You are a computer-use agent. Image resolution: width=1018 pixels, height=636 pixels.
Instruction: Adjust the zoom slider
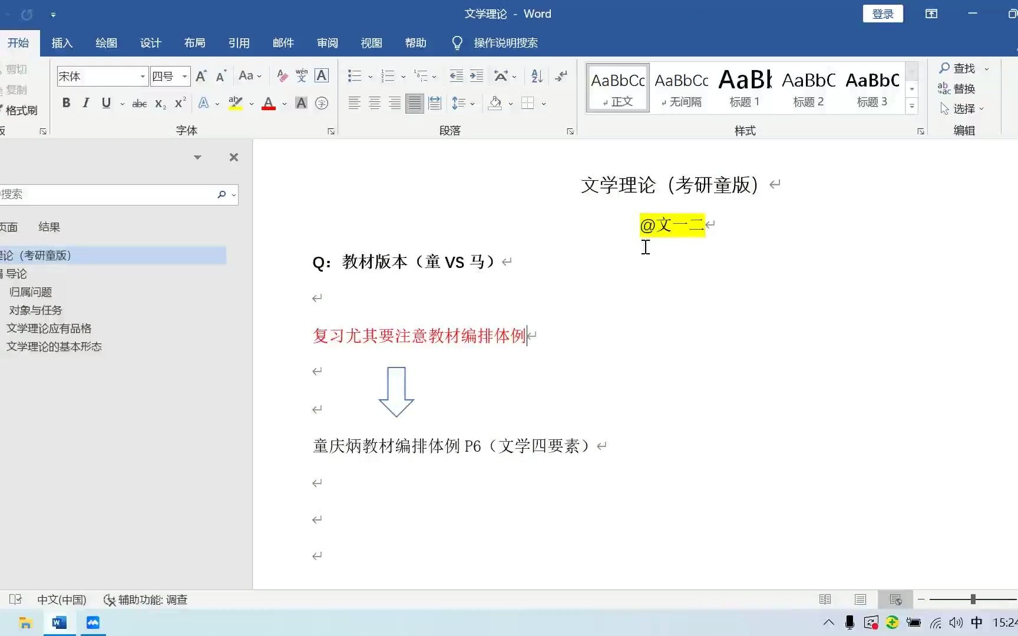pos(973,599)
